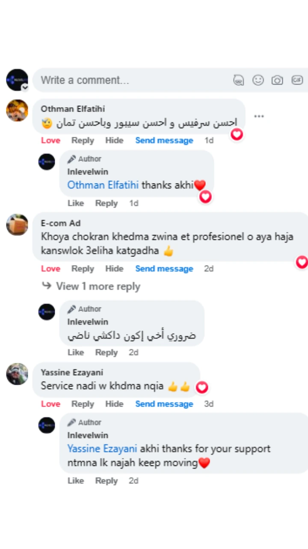Open the emoji picker icon
Viewport: 308px width, 549px height.
pos(258,80)
